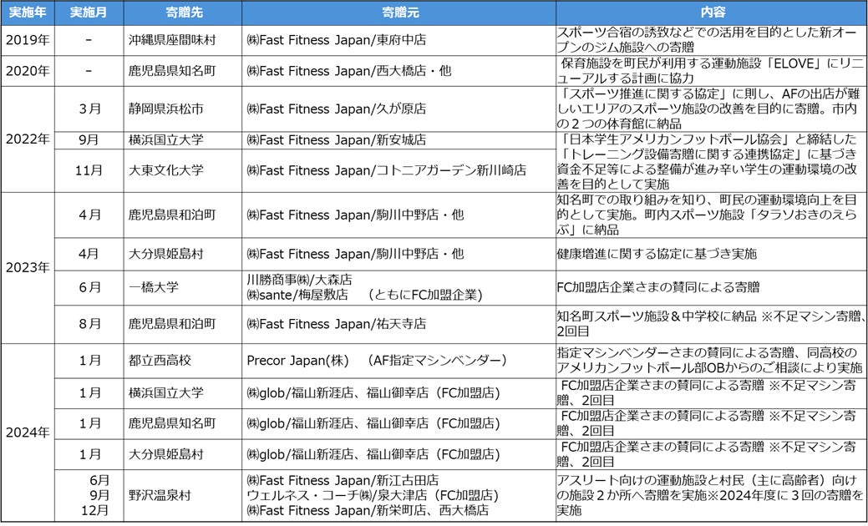868x526 pixels.
Task: Click the 指定マシンベンダーさまの賛同 description cell
Action: (x=711, y=361)
